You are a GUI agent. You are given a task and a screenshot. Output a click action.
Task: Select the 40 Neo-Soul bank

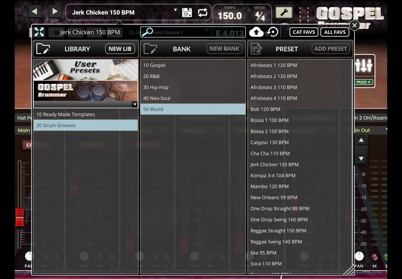coord(193,98)
